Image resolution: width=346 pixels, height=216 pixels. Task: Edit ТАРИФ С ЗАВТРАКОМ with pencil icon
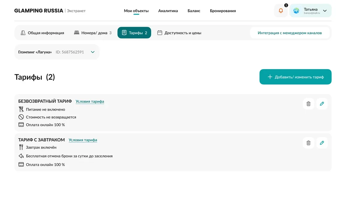tap(322, 143)
